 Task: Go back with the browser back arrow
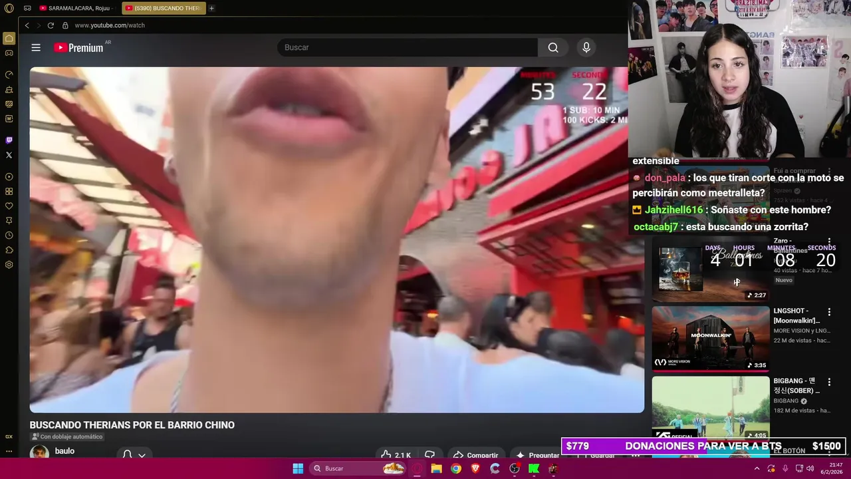[x=27, y=25]
